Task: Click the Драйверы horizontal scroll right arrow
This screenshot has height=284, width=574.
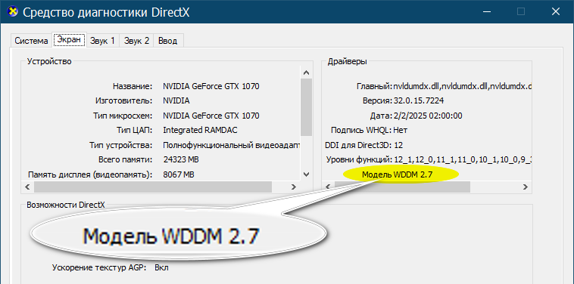Action: pyautogui.click(x=526, y=187)
